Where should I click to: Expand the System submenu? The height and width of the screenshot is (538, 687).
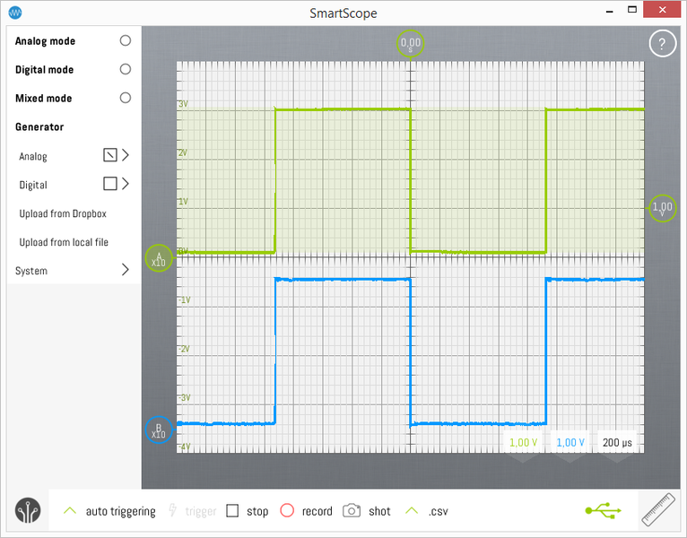coord(125,270)
